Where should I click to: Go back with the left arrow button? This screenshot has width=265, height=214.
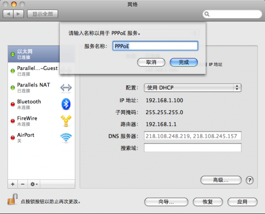(8, 14)
